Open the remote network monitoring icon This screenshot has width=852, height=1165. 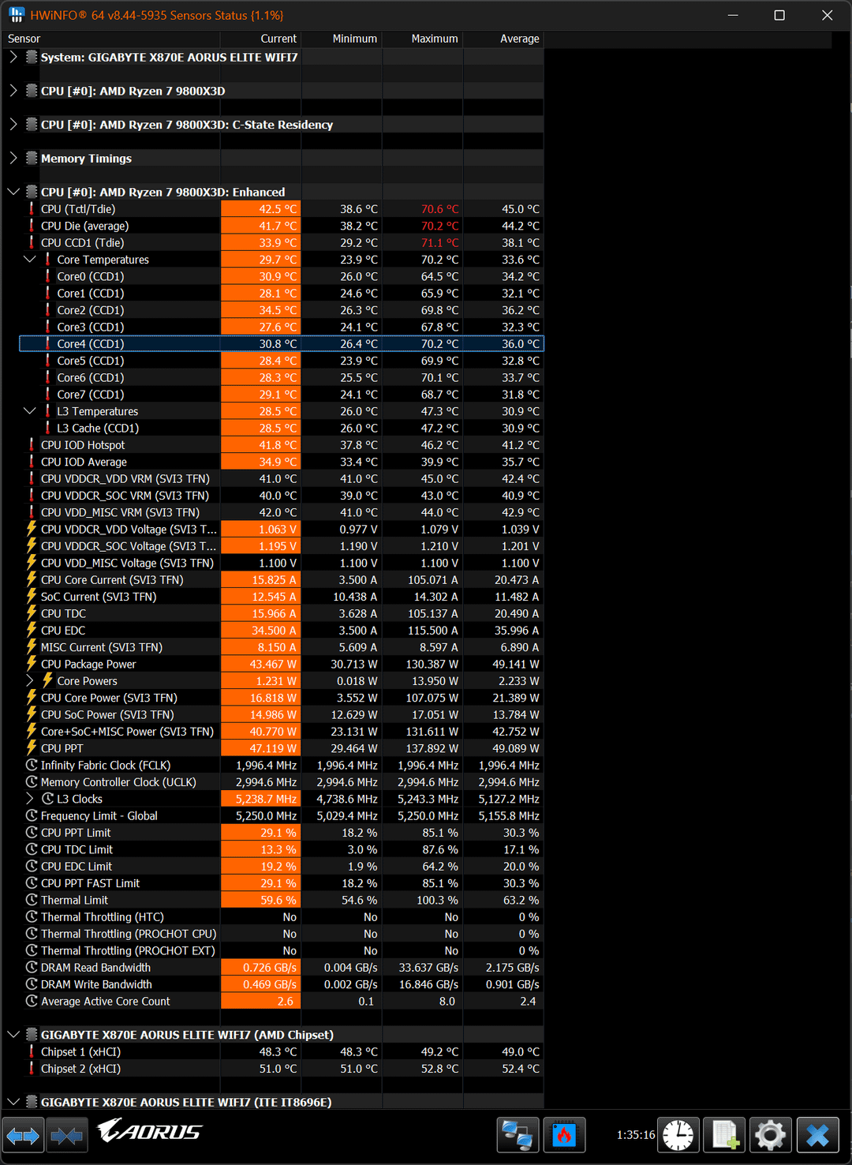tap(518, 1136)
